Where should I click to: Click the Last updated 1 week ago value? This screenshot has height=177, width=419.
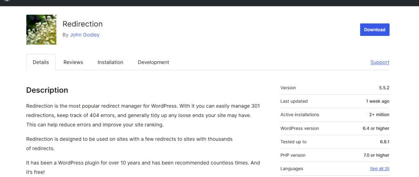[377, 101]
